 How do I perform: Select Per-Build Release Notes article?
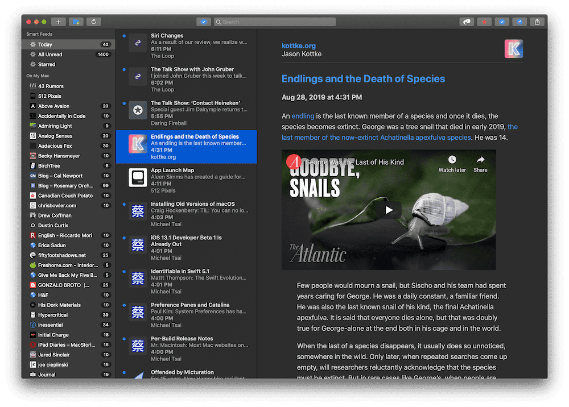tap(187, 349)
